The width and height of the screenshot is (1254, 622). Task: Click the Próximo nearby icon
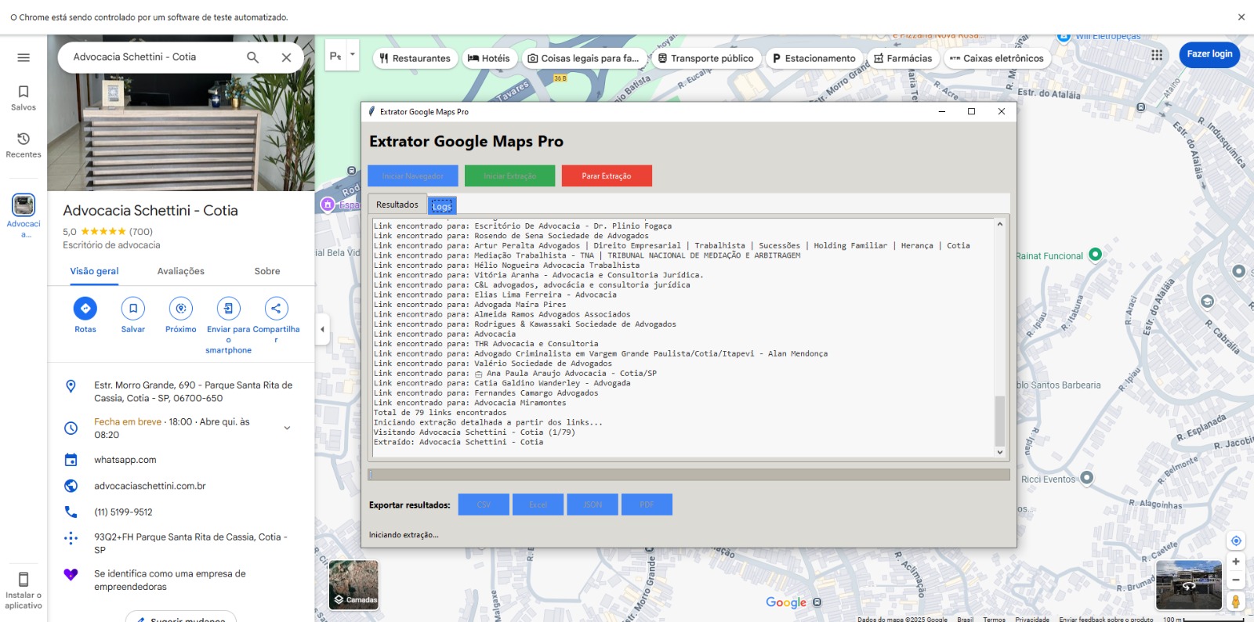tap(181, 309)
